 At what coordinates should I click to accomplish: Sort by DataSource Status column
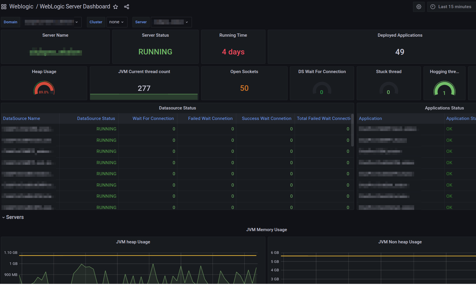pyautogui.click(x=96, y=118)
